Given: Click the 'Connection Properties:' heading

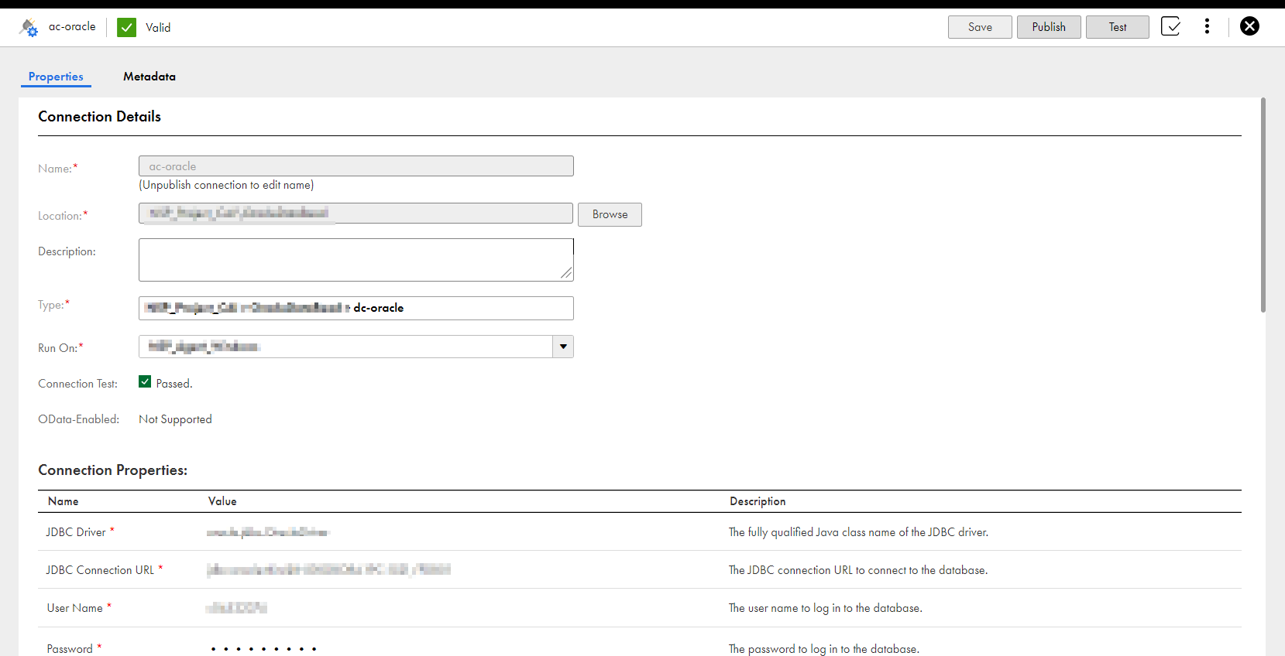Looking at the screenshot, I should click(112, 470).
